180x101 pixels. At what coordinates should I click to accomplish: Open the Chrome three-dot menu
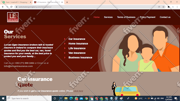click(177, 7)
